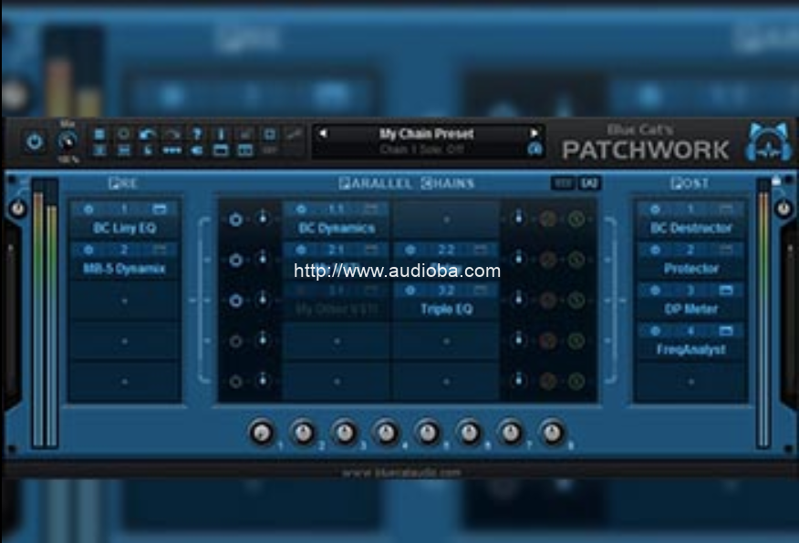The image size is (799, 543).
Task: Toggle the first parallel chain power button
Action: click(235, 220)
